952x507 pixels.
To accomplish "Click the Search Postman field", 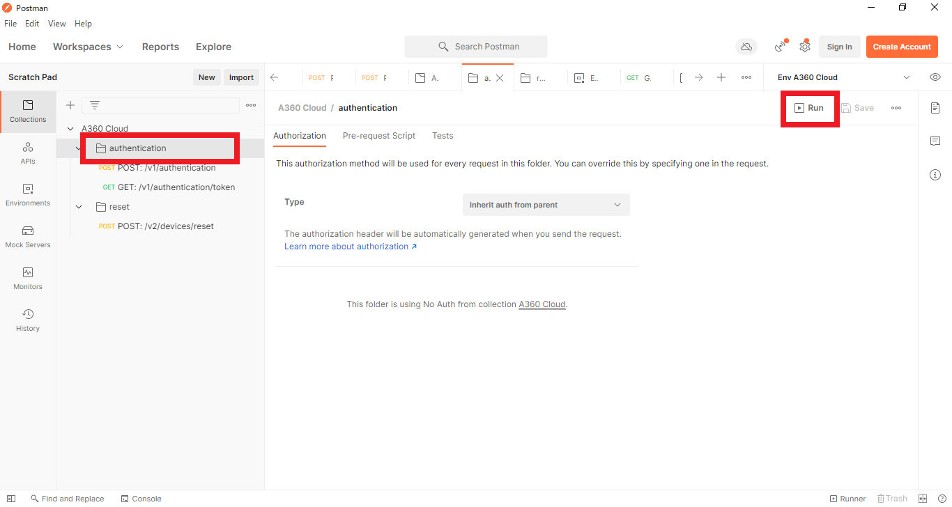I will pyautogui.click(x=476, y=47).
